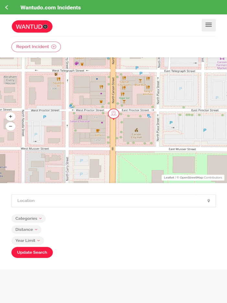Viewport: 227px width, 303px height.
Task: Expand the Year Limit dropdown
Action: coord(28,241)
